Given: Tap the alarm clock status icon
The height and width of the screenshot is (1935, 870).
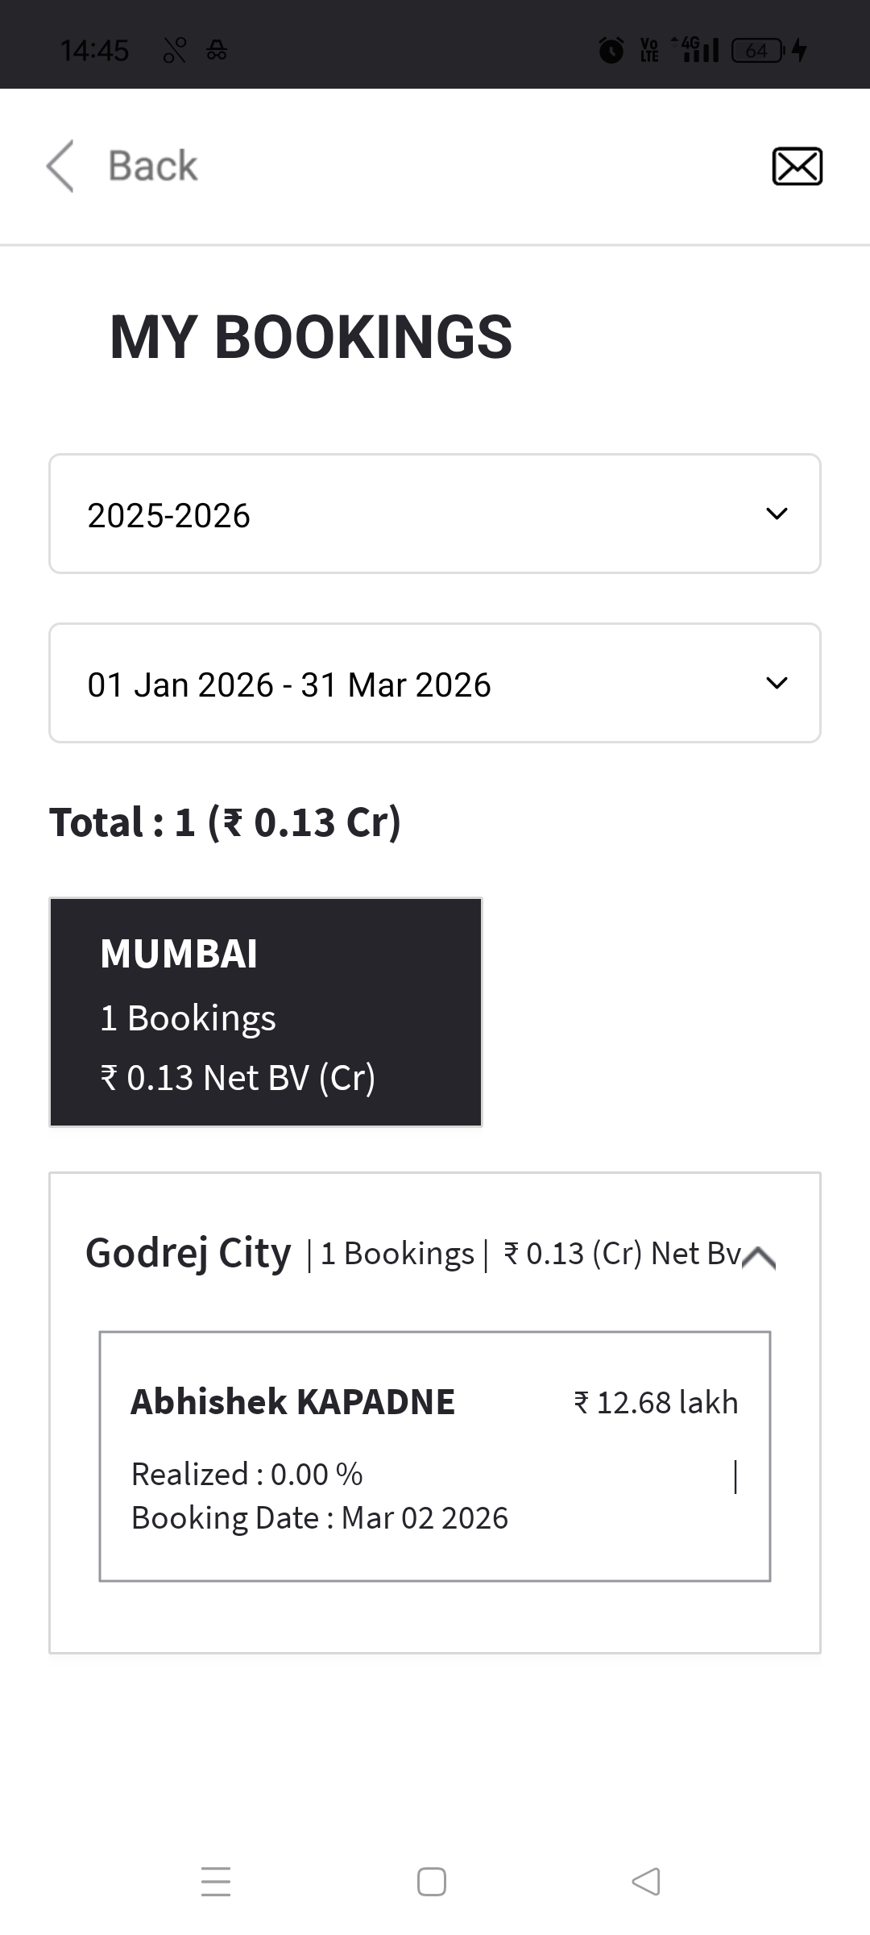Looking at the screenshot, I should tap(611, 51).
